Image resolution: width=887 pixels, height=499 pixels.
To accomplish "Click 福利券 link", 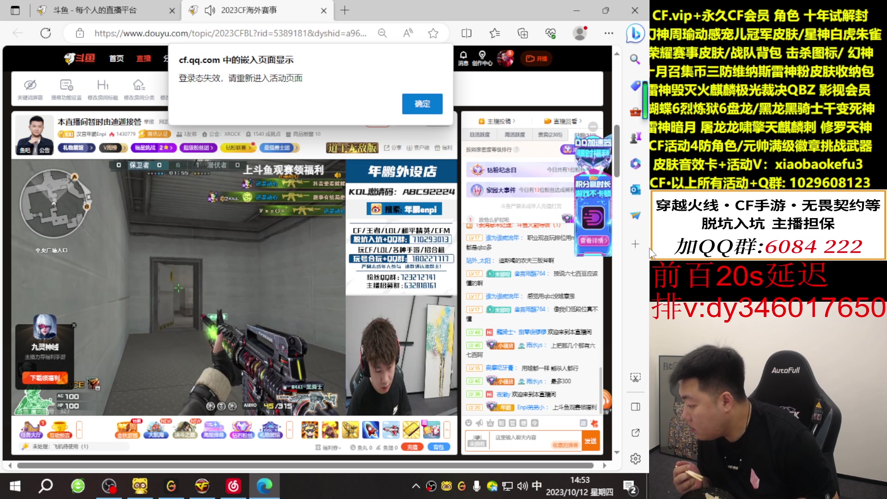I will [x=328, y=447].
